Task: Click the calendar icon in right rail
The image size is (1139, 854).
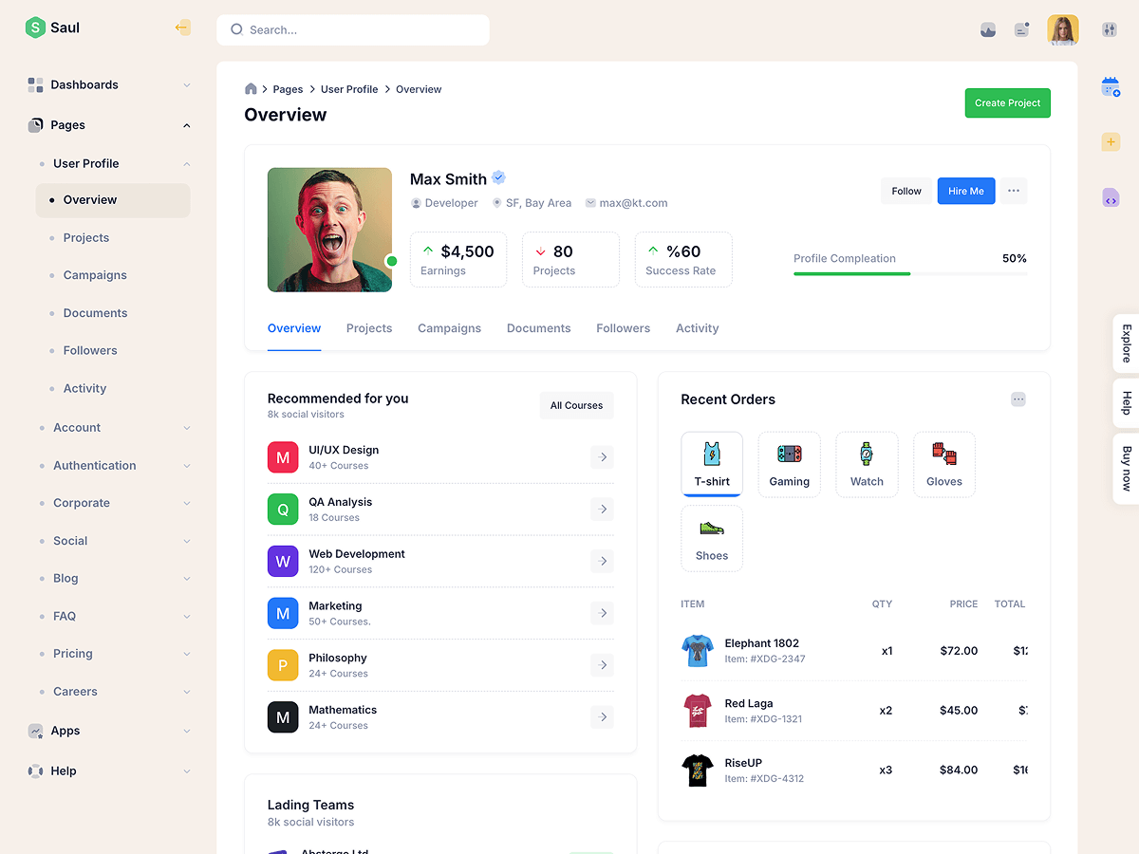Action: click(x=1110, y=87)
